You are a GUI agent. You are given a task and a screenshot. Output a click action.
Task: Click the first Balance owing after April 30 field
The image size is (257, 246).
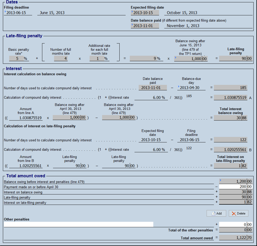(69, 117)
